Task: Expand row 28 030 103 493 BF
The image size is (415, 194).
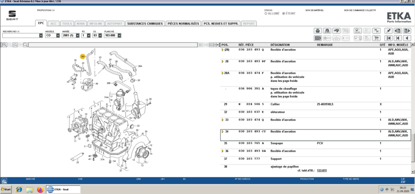Action: point(223,61)
